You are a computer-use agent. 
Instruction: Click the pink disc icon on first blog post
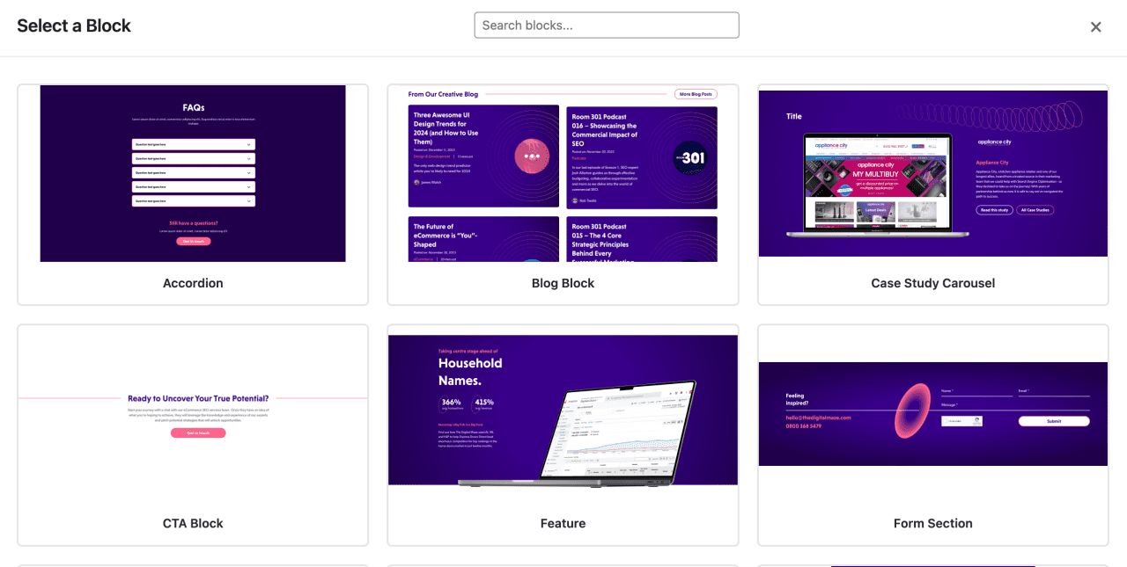coord(532,156)
